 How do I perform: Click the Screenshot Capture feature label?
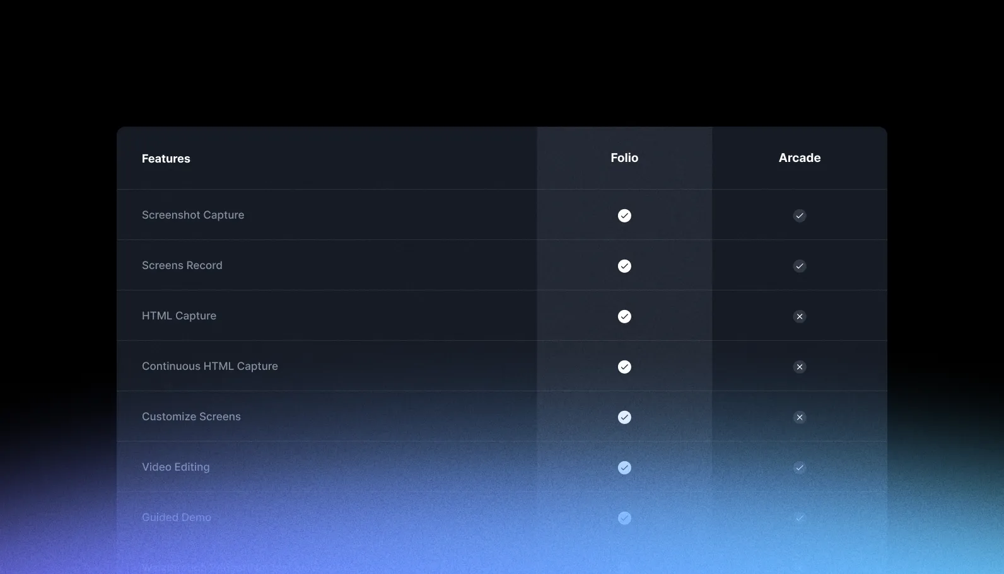pyautogui.click(x=193, y=215)
